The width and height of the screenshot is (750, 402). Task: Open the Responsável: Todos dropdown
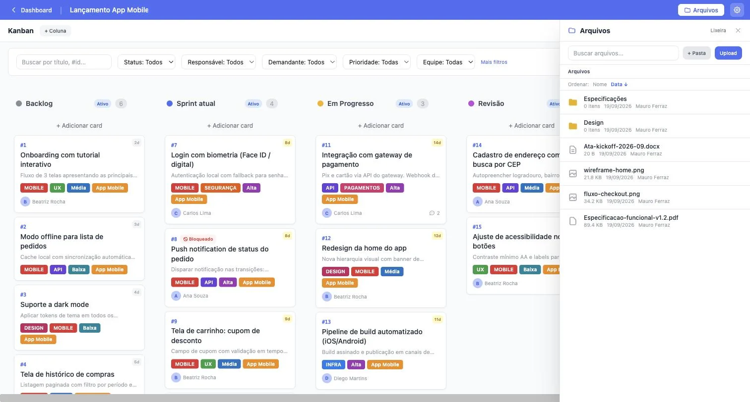(x=218, y=62)
